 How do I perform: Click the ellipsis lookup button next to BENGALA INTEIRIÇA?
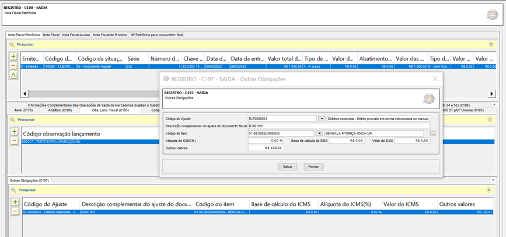coord(433,134)
